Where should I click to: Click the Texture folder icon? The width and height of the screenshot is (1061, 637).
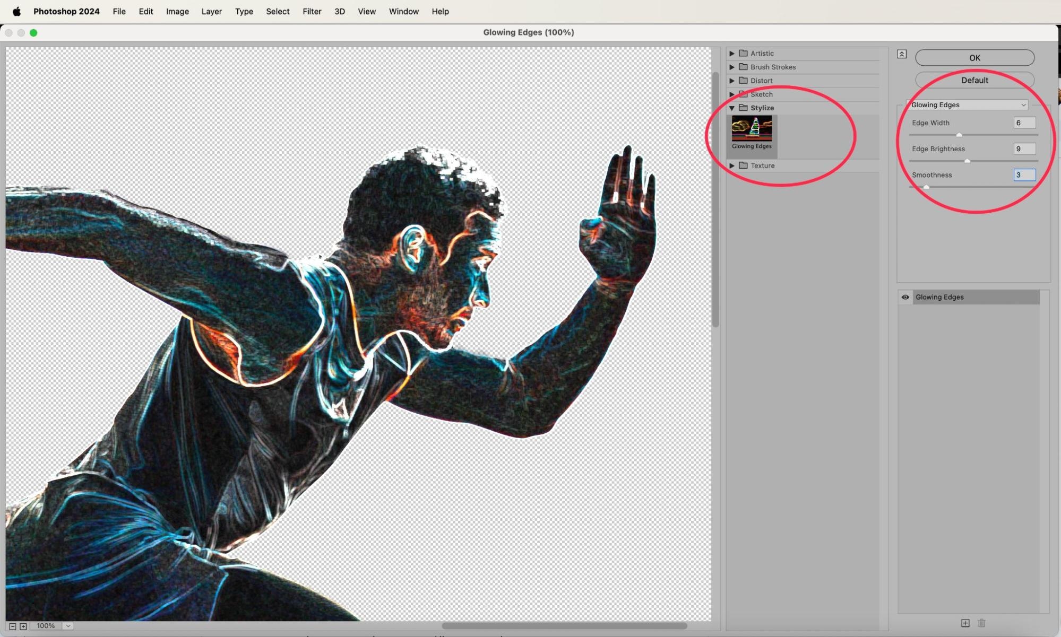point(743,165)
